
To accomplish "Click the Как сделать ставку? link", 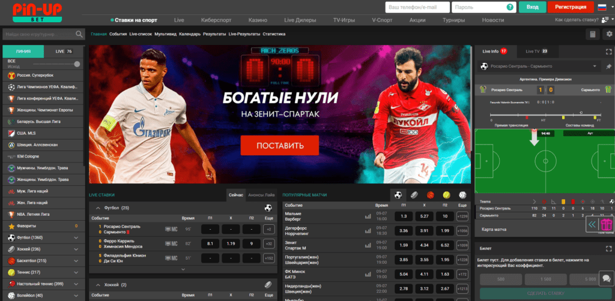I will pyautogui.click(x=577, y=20).
